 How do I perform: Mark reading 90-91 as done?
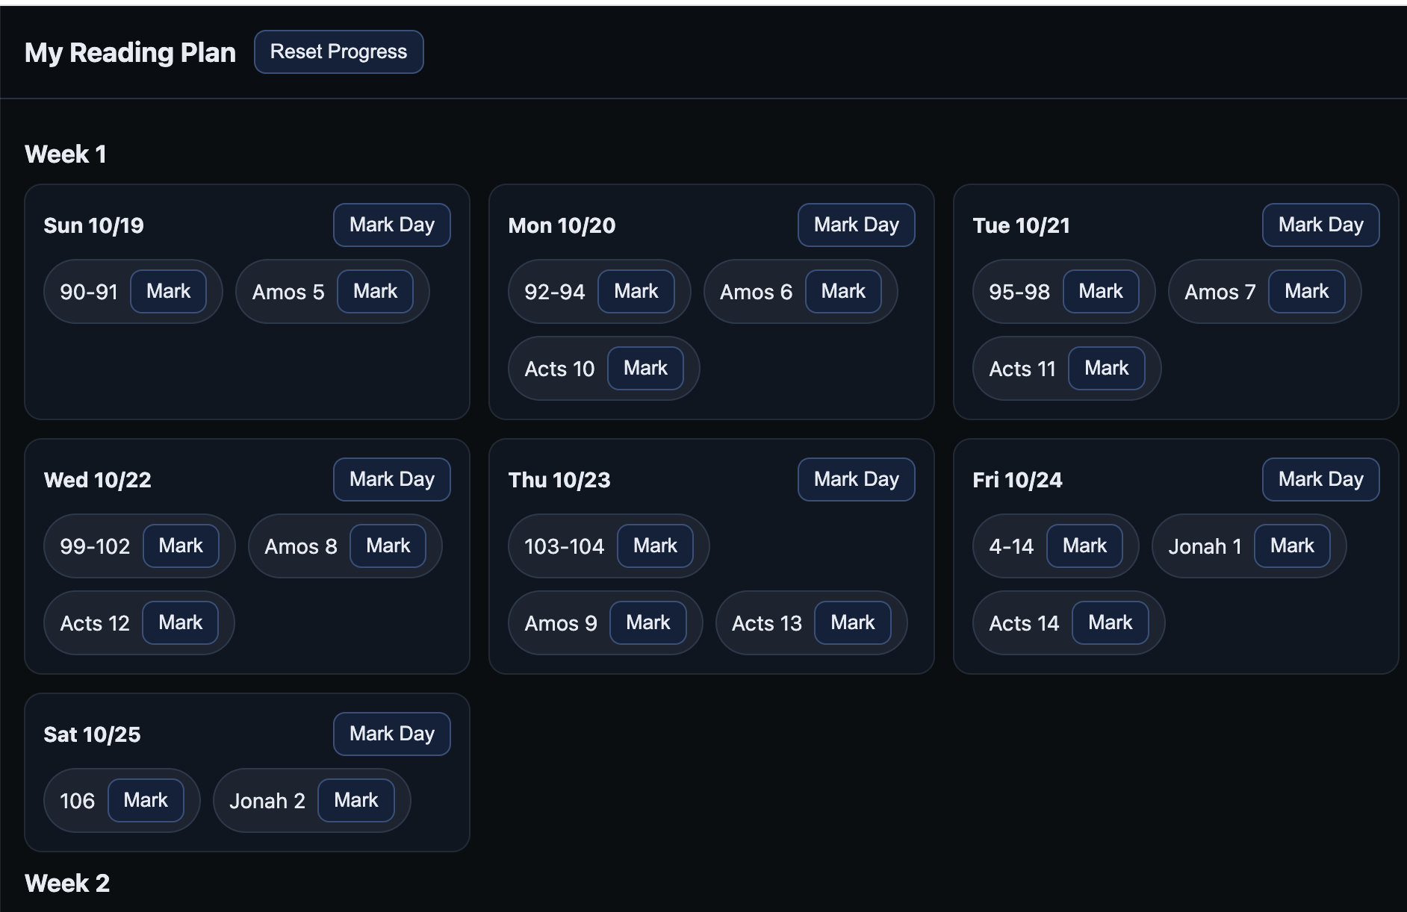169,291
